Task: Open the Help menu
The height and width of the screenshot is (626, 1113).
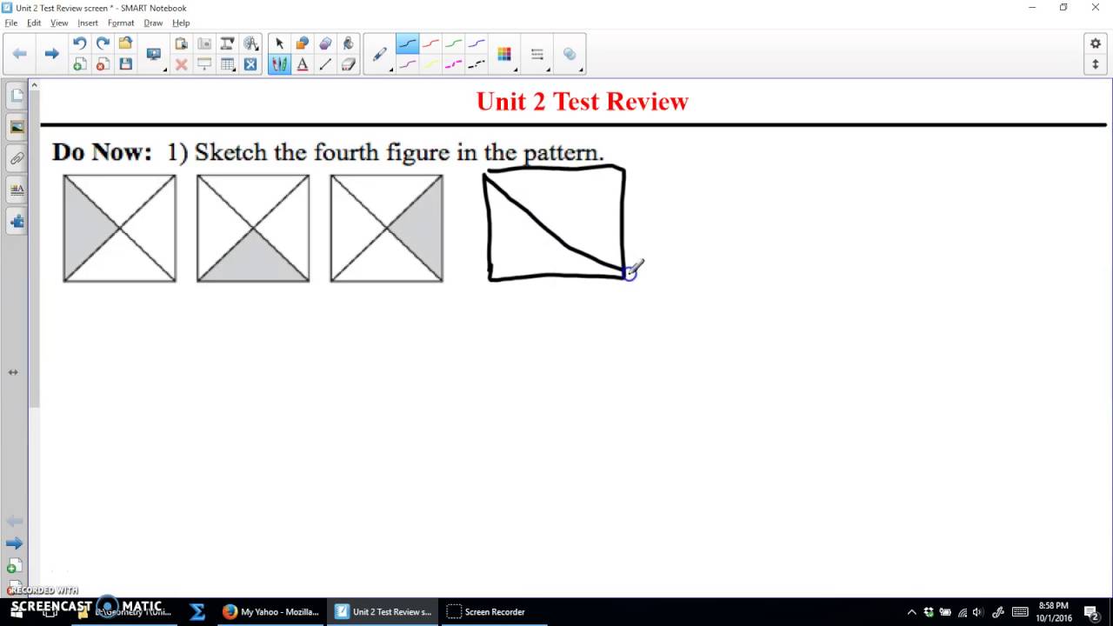Action: (181, 23)
